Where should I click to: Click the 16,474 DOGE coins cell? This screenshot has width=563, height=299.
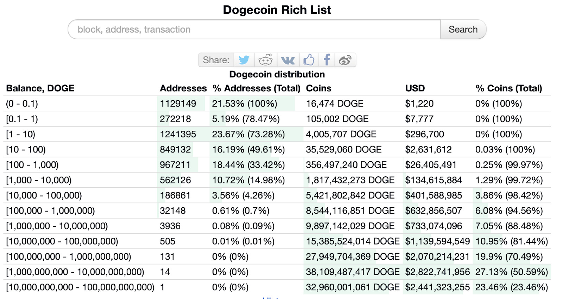(335, 104)
